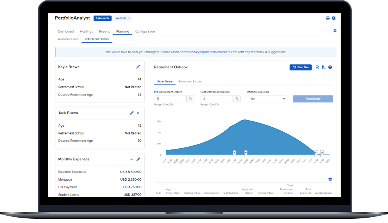The height and width of the screenshot is (223, 388).
Task: Switch to the Retirement Income tab
Action: (x=190, y=81)
